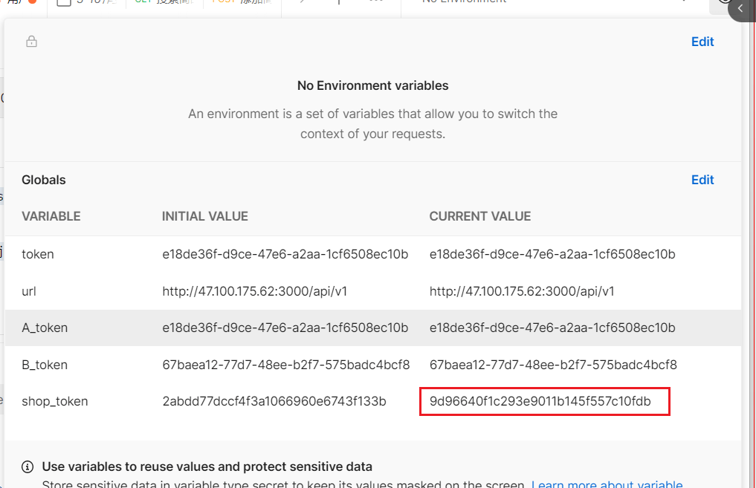Click the url current value

point(522,291)
